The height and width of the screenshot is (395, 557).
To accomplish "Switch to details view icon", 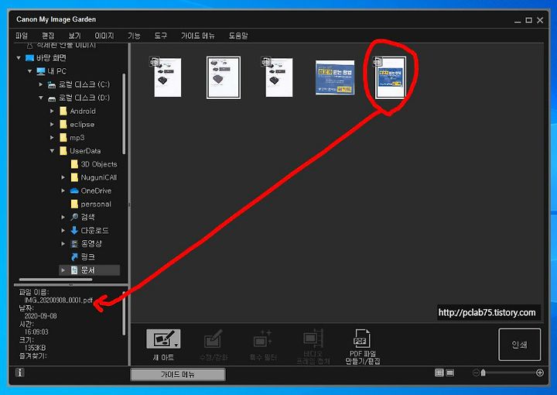I will pyautogui.click(x=450, y=373).
